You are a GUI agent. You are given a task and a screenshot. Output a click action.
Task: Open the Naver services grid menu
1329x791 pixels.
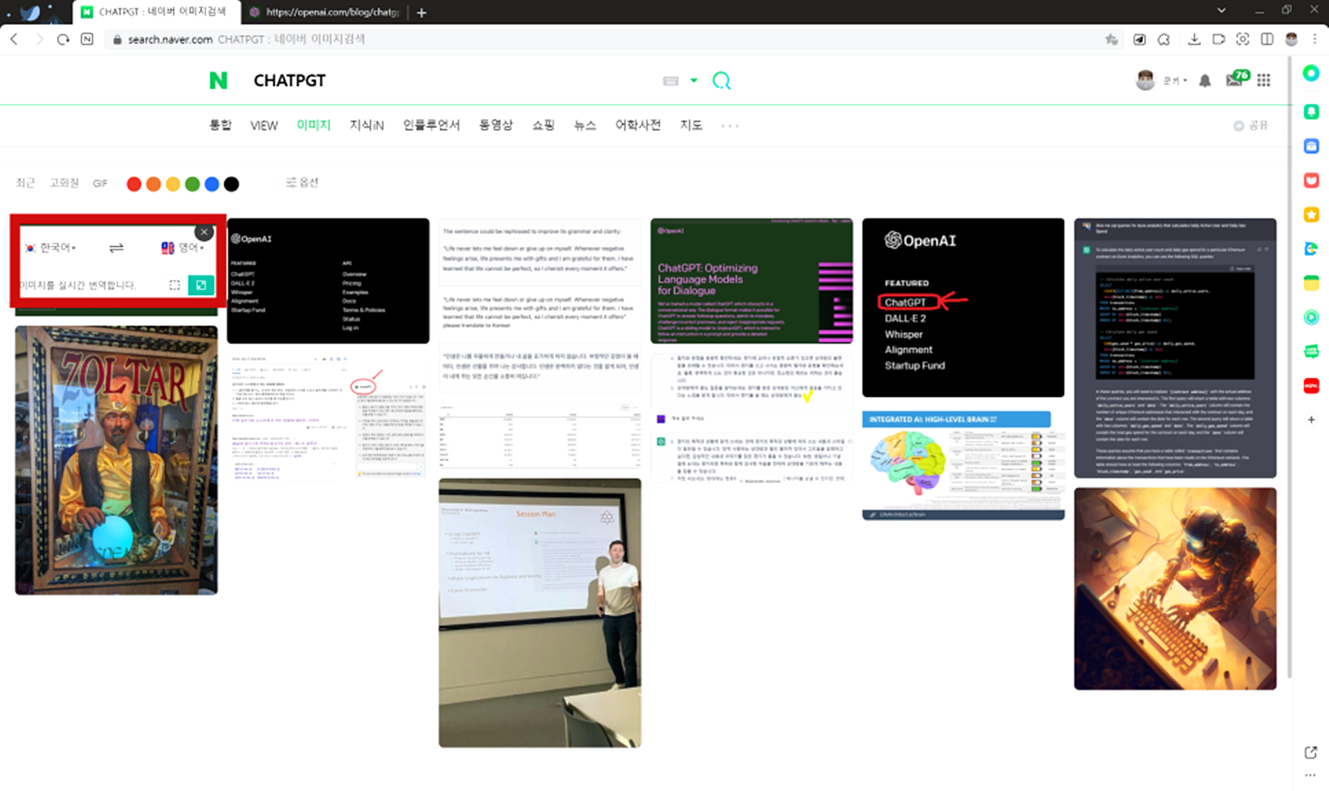(1264, 81)
